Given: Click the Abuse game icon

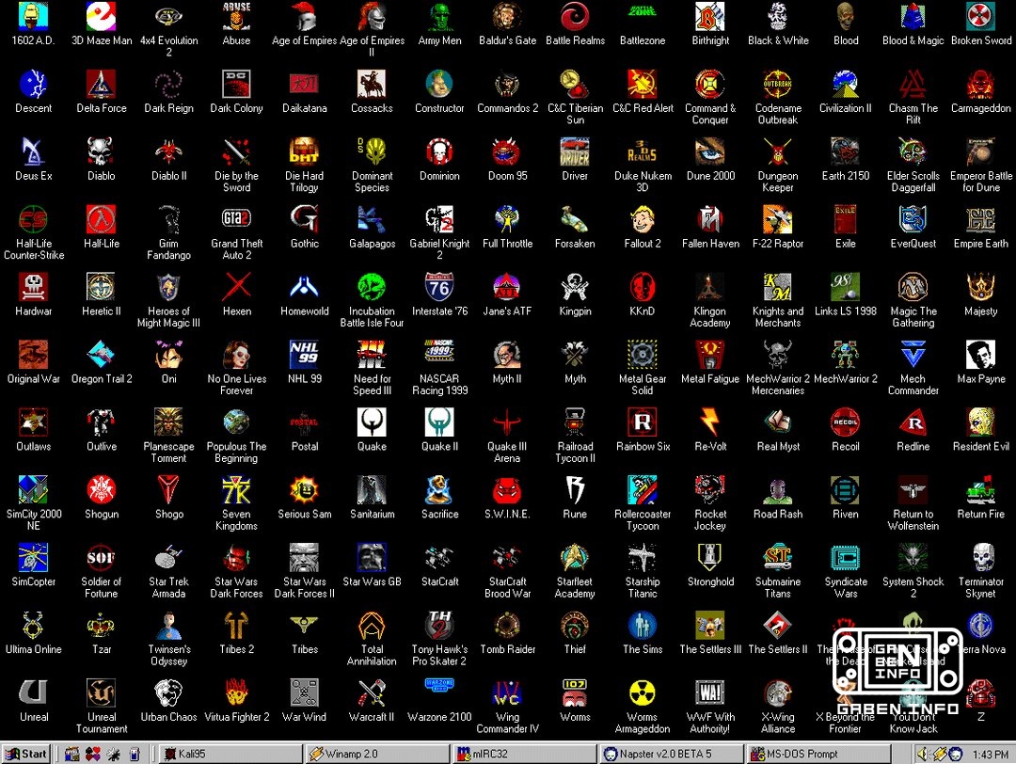Looking at the screenshot, I should pyautogui.click(x=236, y=17).
